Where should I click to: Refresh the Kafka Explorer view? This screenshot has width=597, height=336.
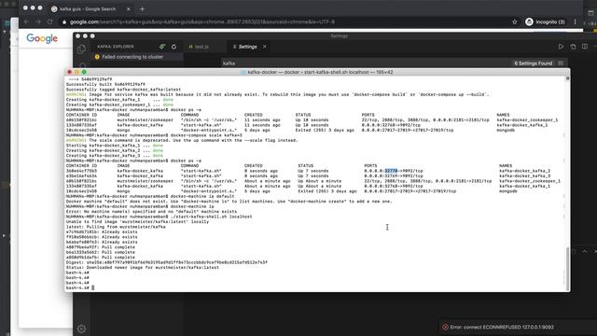174,47
